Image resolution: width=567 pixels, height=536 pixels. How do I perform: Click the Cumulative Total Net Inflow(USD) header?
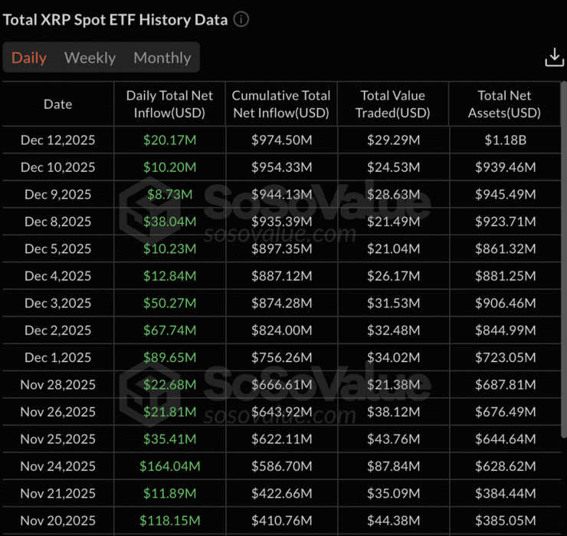tap(281, 104)
